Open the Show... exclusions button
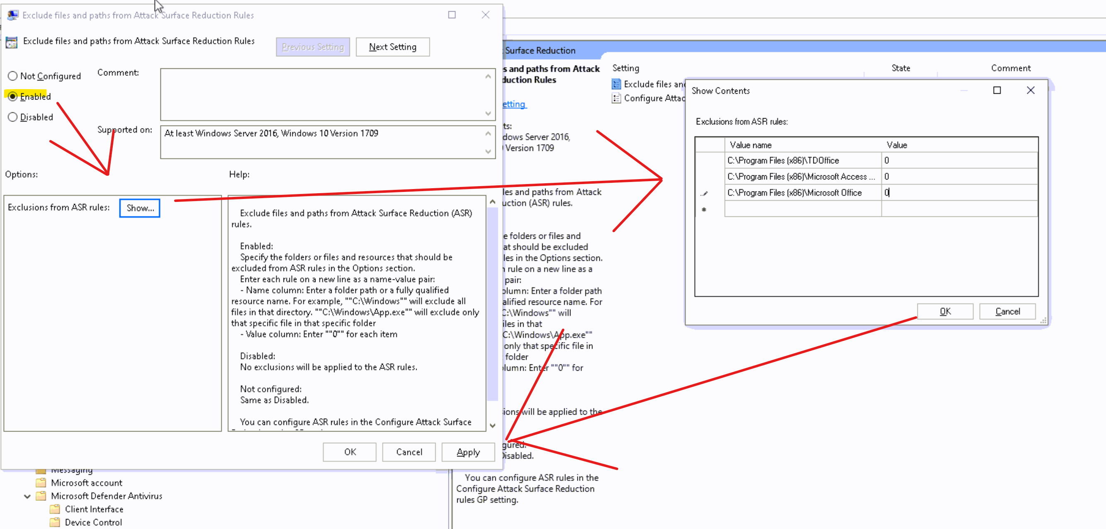Screen dimensions: 1106x529 (x=140, y=208)
